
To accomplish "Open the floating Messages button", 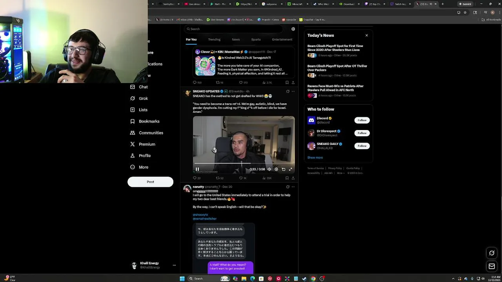I will (x=492, y=266).
